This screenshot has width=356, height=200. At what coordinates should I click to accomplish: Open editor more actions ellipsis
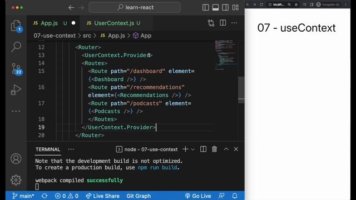point(234,23)
